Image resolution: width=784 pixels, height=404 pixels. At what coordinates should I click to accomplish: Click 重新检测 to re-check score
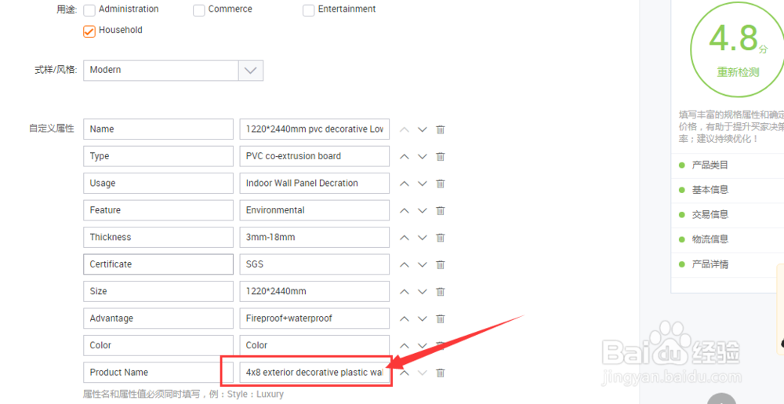(738, 72)
